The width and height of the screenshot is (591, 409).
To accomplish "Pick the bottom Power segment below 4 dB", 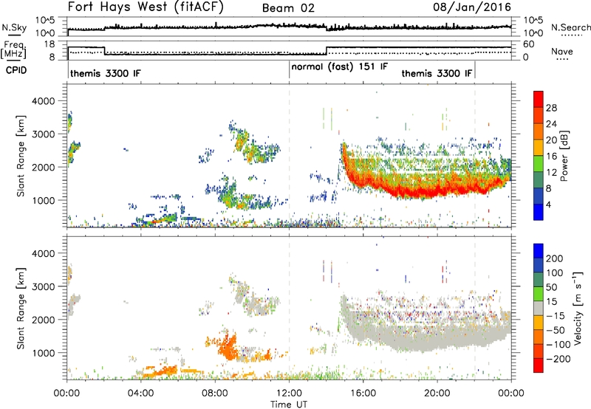I will pos(539,212).
